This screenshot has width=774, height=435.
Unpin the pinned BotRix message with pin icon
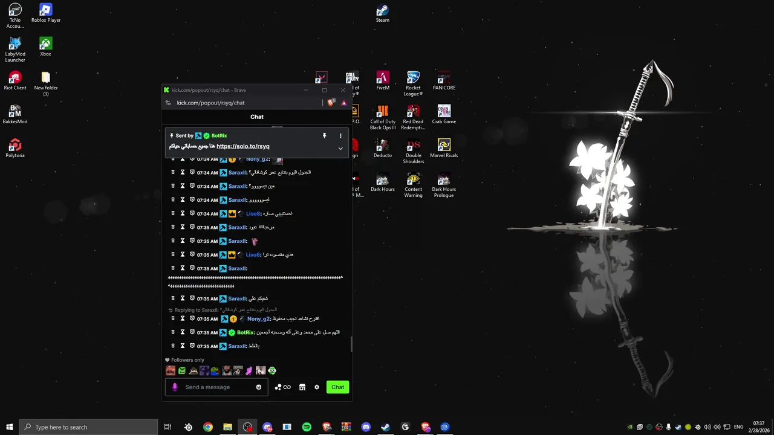tap(324, 136)
